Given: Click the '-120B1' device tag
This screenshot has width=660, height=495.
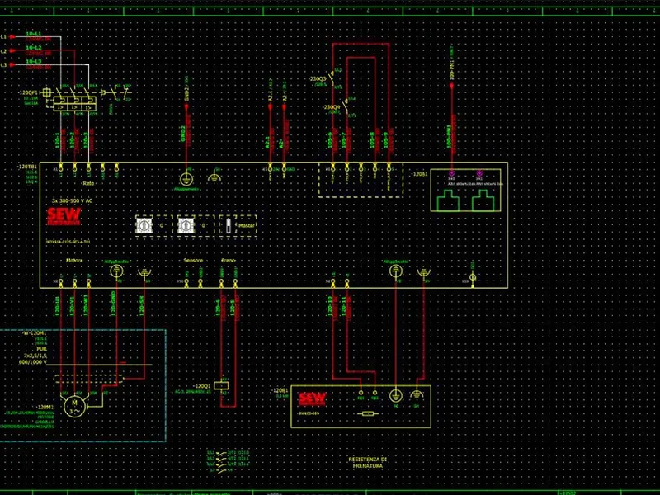Looking at the screenshot, I should 280,391.
